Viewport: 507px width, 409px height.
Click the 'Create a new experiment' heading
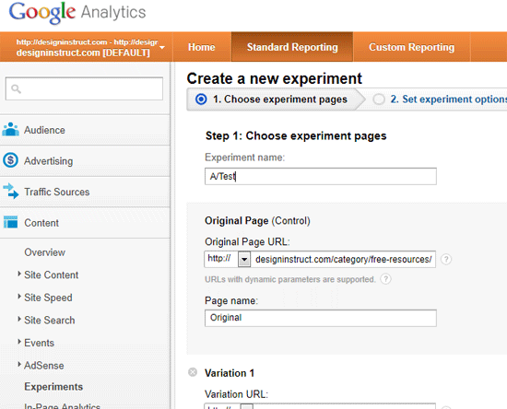click(274, 78)
